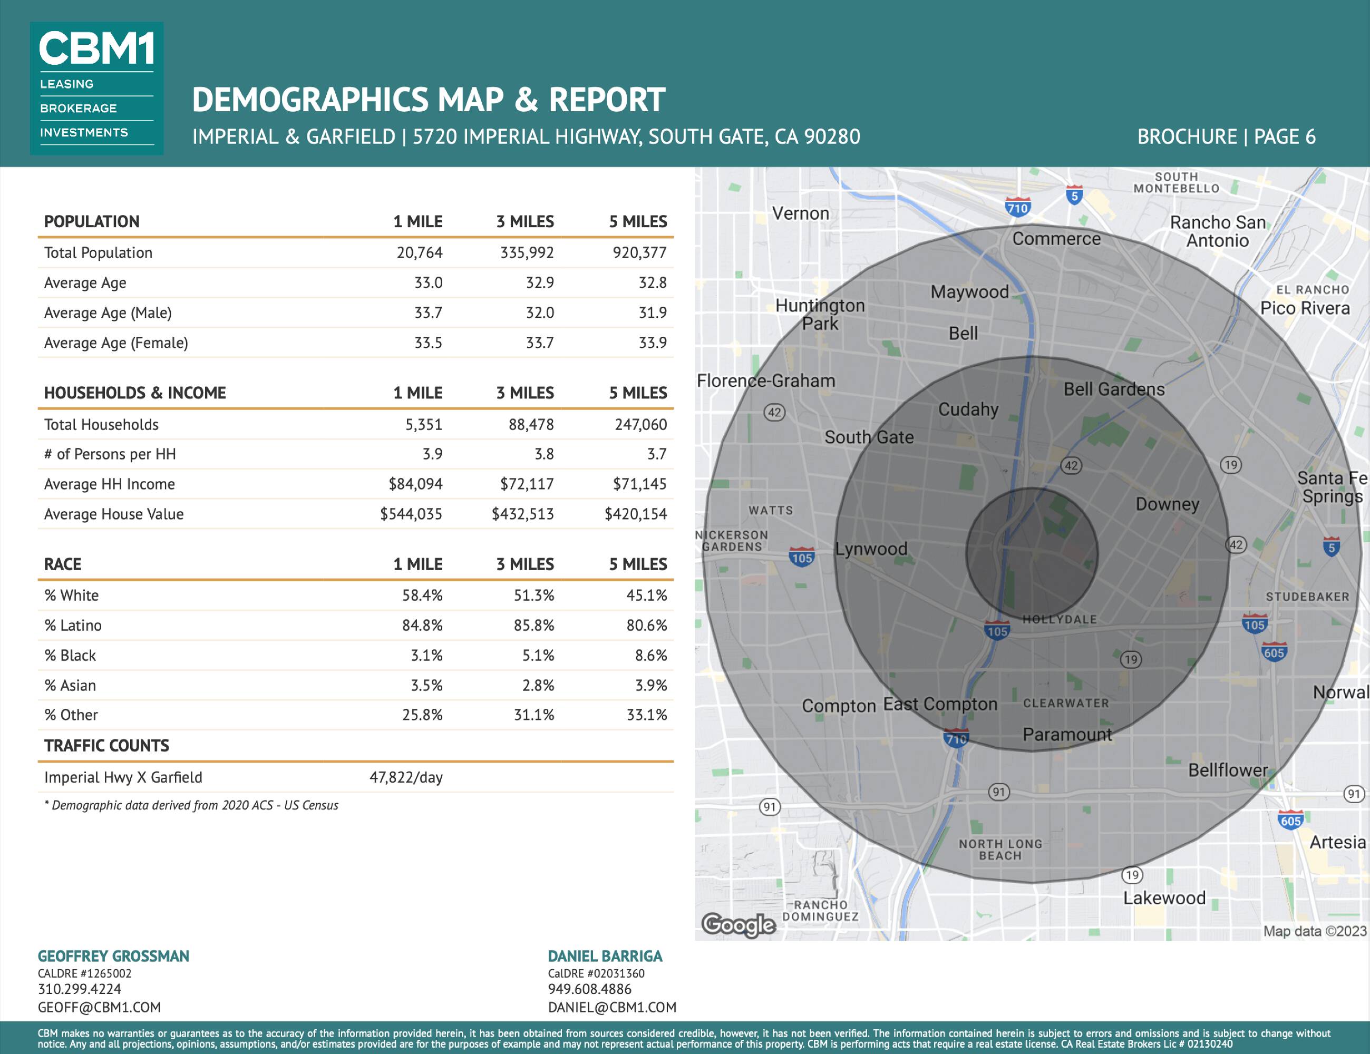Click the South Gate map label
This screenshot has height=1054, width=1370.
click(x=869, y=437)
